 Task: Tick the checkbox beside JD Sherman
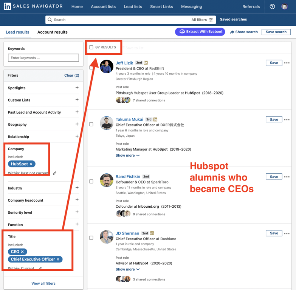pos(91,238)
